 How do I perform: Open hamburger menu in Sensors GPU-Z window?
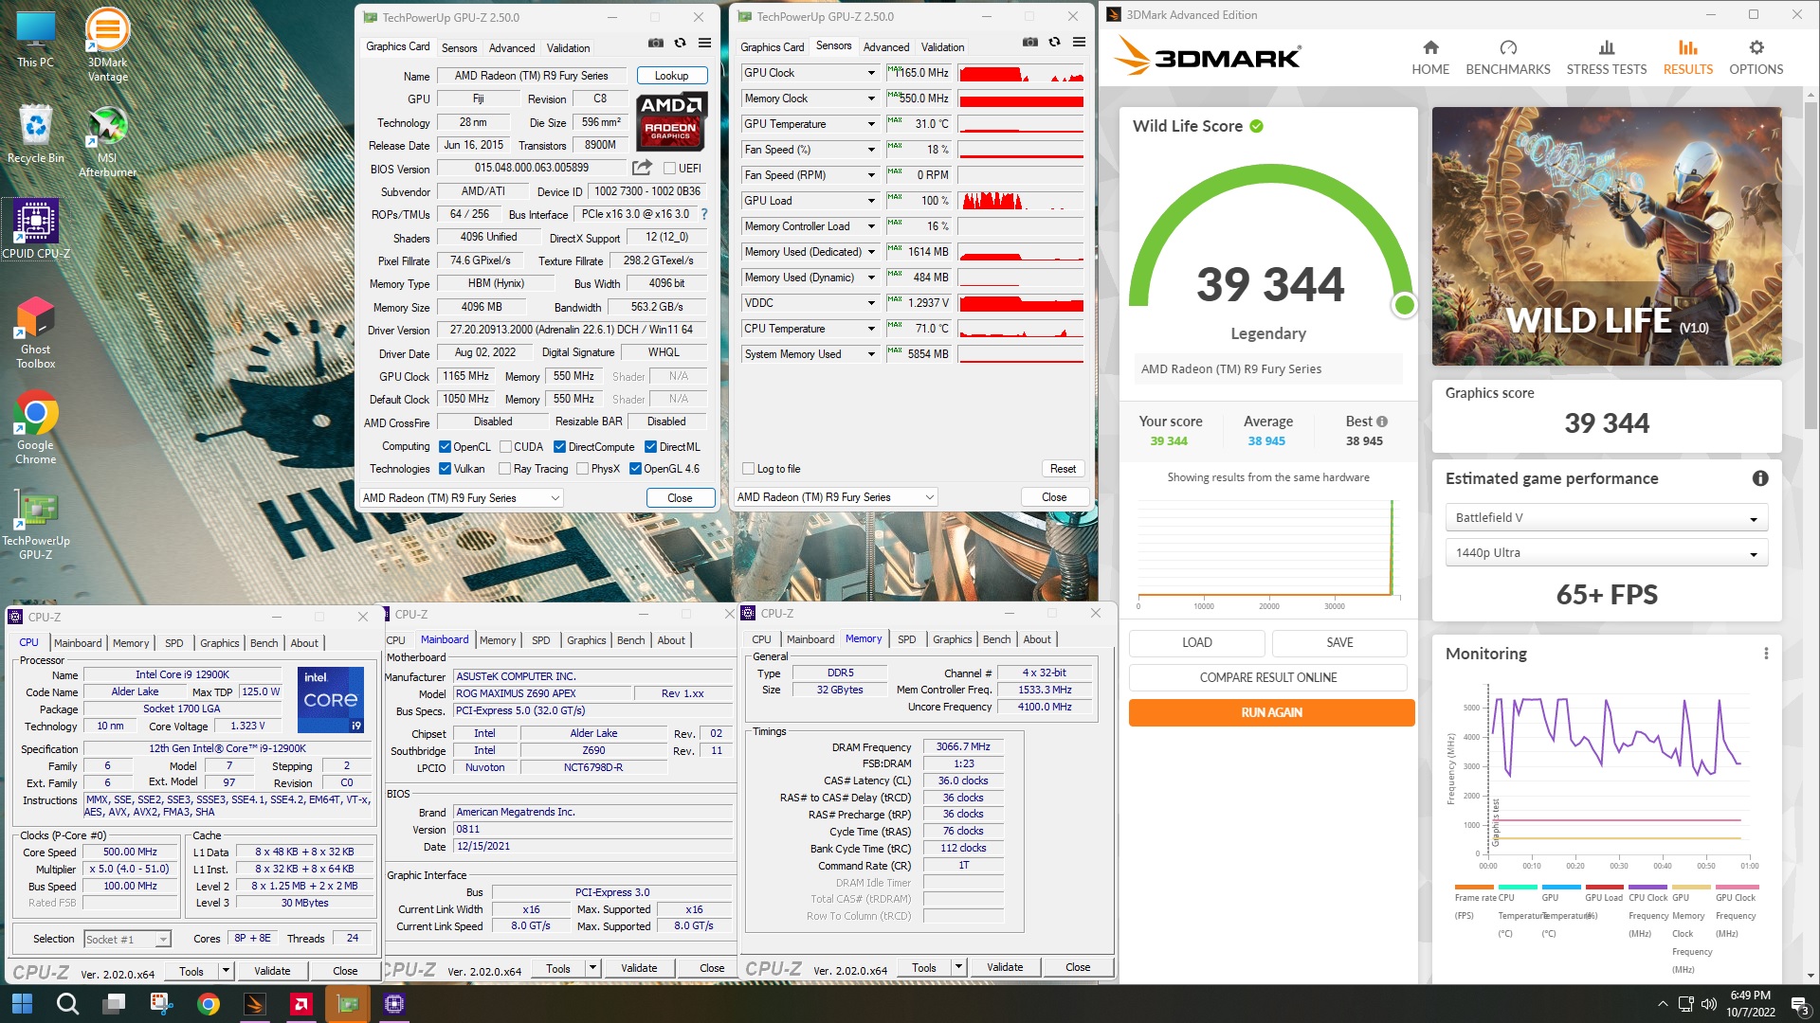pos(1079,43)
